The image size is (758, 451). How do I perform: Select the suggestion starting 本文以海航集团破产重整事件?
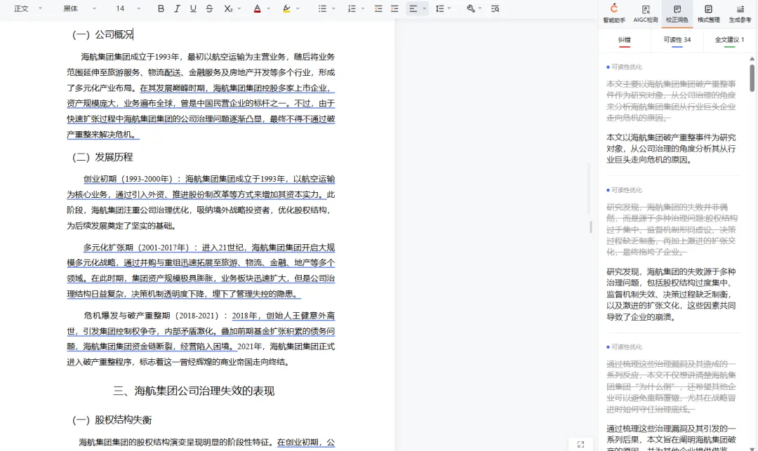pos(672,149)
